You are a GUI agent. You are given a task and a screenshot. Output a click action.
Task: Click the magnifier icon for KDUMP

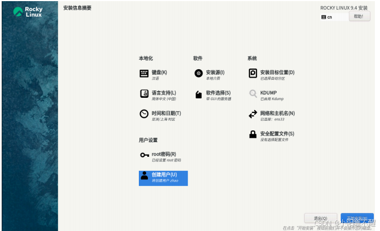click(253, 93)
